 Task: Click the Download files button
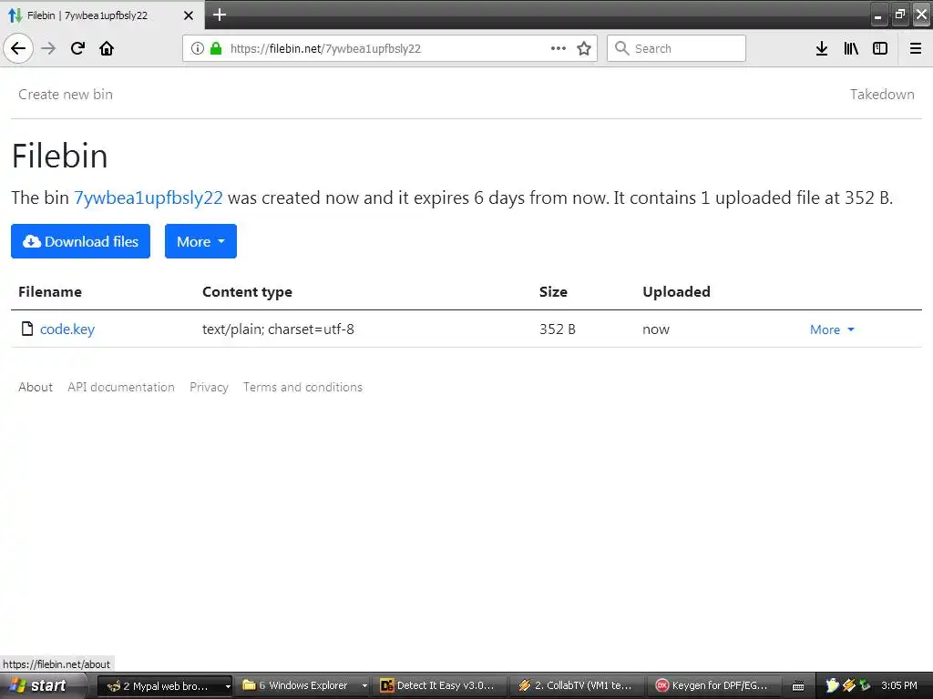(x=80, y=241)
